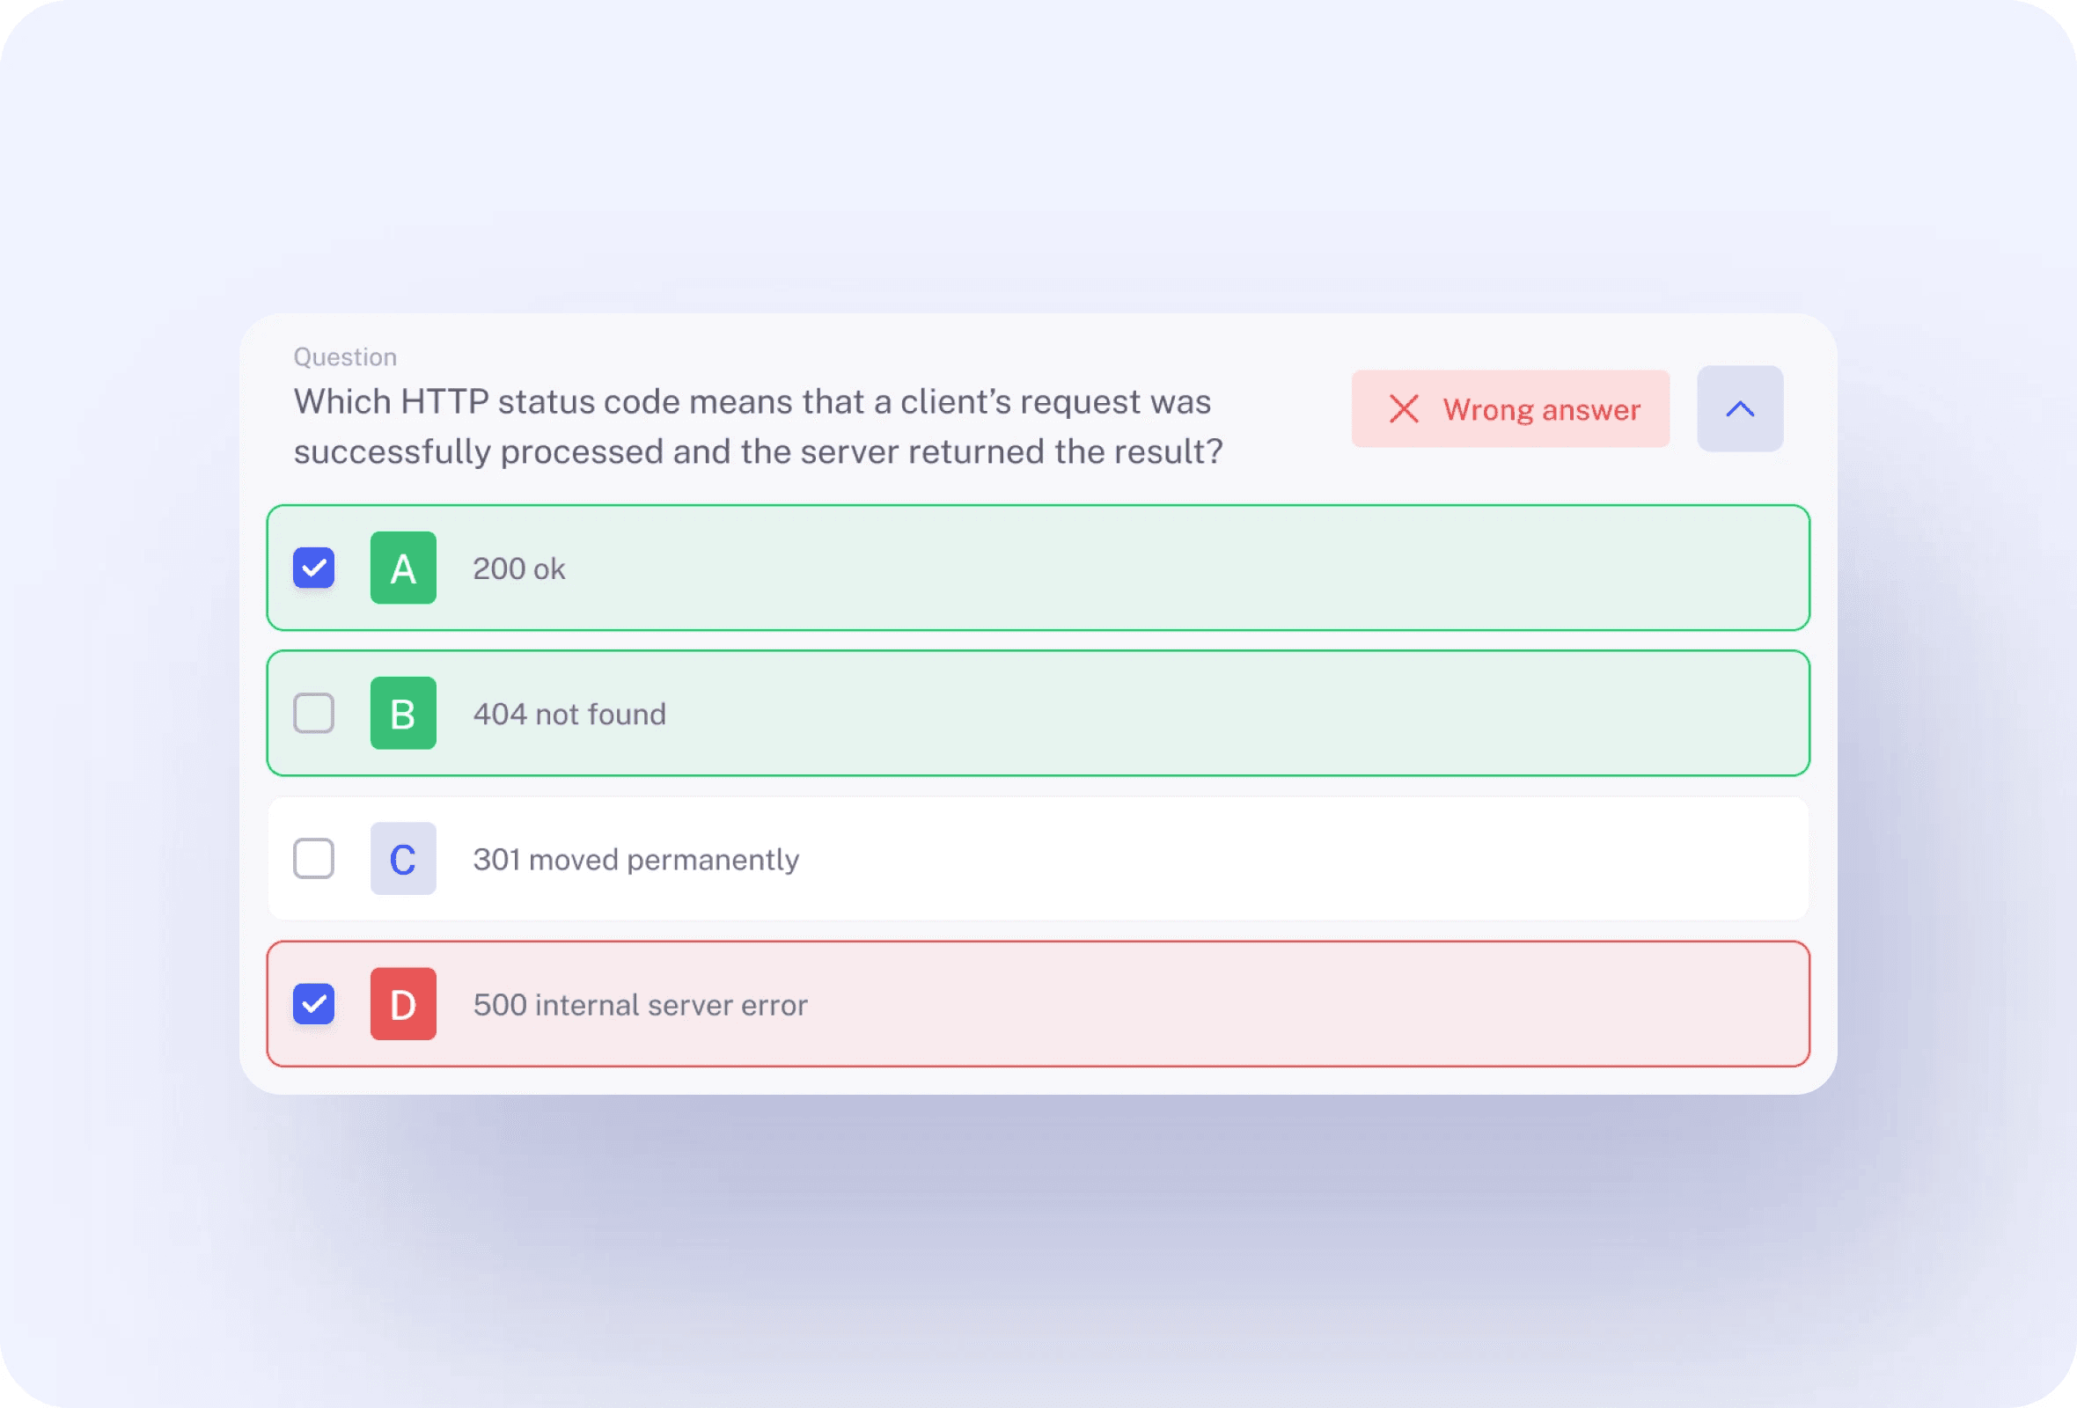Click the blue C letter badge
The image size is (2077, 1408).
[403, 859]
